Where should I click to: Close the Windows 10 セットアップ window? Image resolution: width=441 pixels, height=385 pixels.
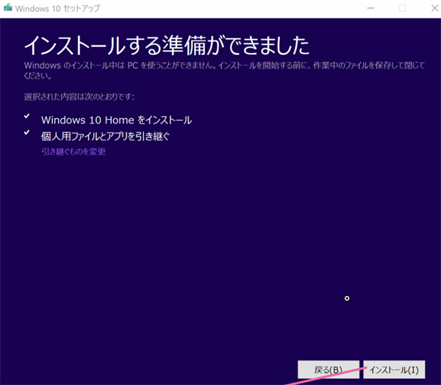(434, 8)
